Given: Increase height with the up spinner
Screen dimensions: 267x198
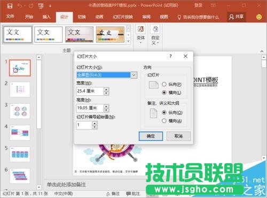Looking at the screenshot, I should pyautogui.click(x=106, y=106).
